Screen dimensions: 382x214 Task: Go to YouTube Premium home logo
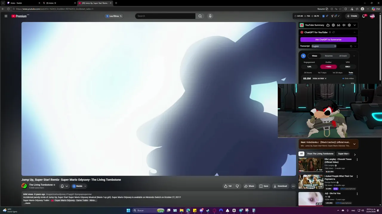(x=19, y=16)
